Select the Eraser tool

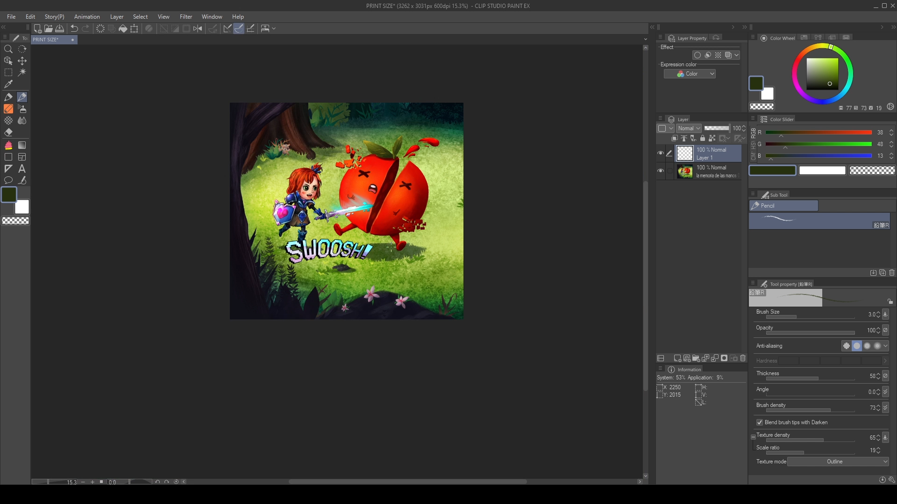click(x=8, y=132)
